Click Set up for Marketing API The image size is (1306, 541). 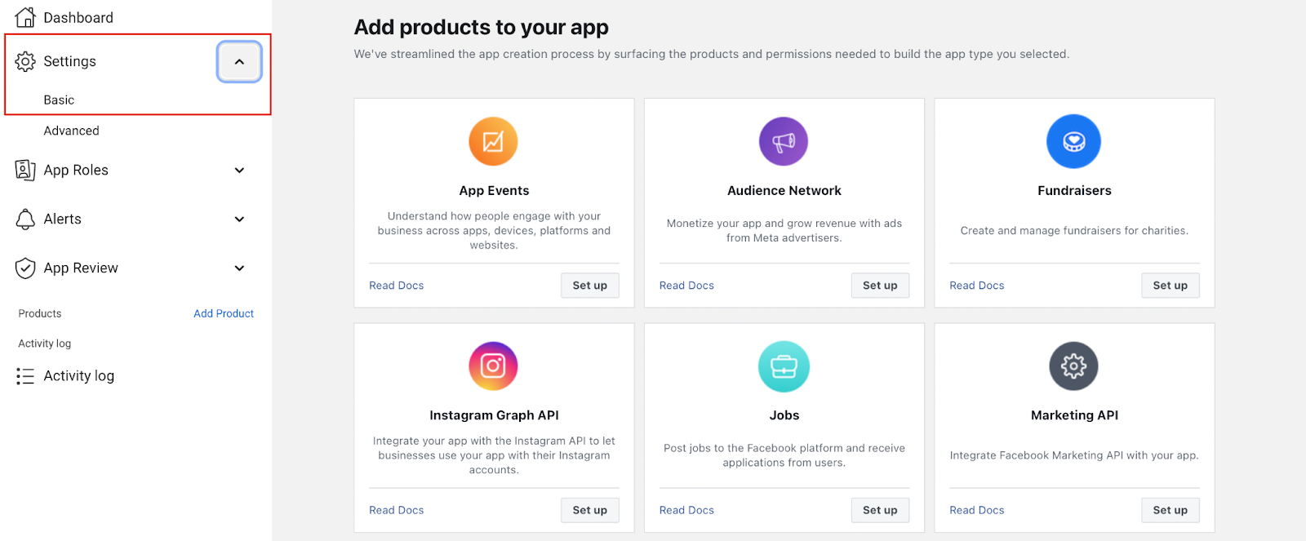[x=1171, y=510]
